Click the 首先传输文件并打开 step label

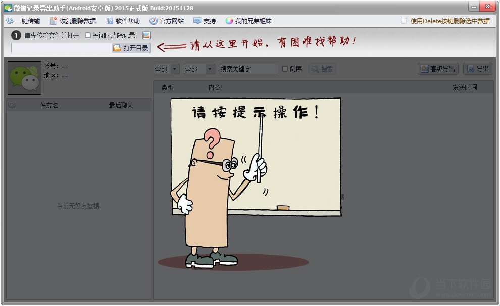pyautogui.click(x=52, y=35)
